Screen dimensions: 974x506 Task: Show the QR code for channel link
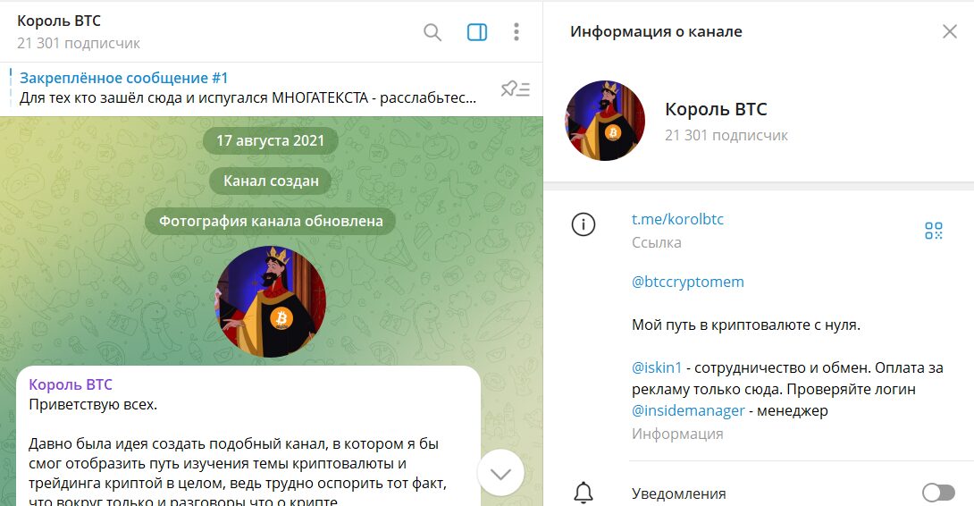click(934, 231)
